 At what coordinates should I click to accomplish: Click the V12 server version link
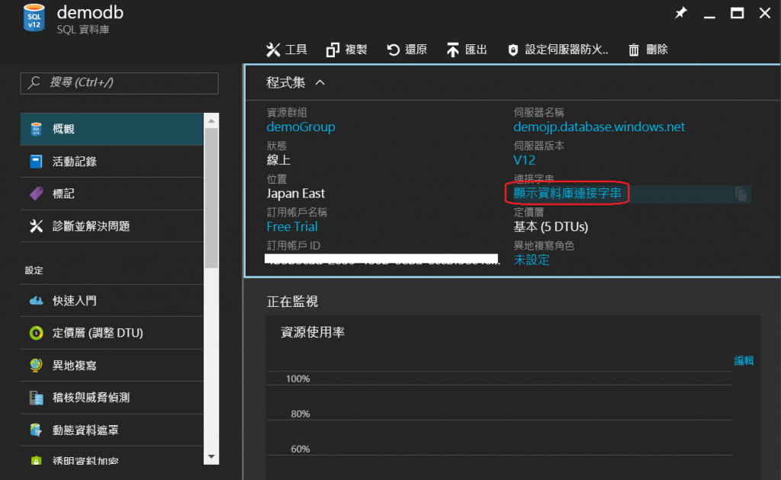(525, 160)
